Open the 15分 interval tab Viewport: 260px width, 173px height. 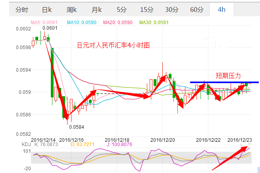click(147, 10)
